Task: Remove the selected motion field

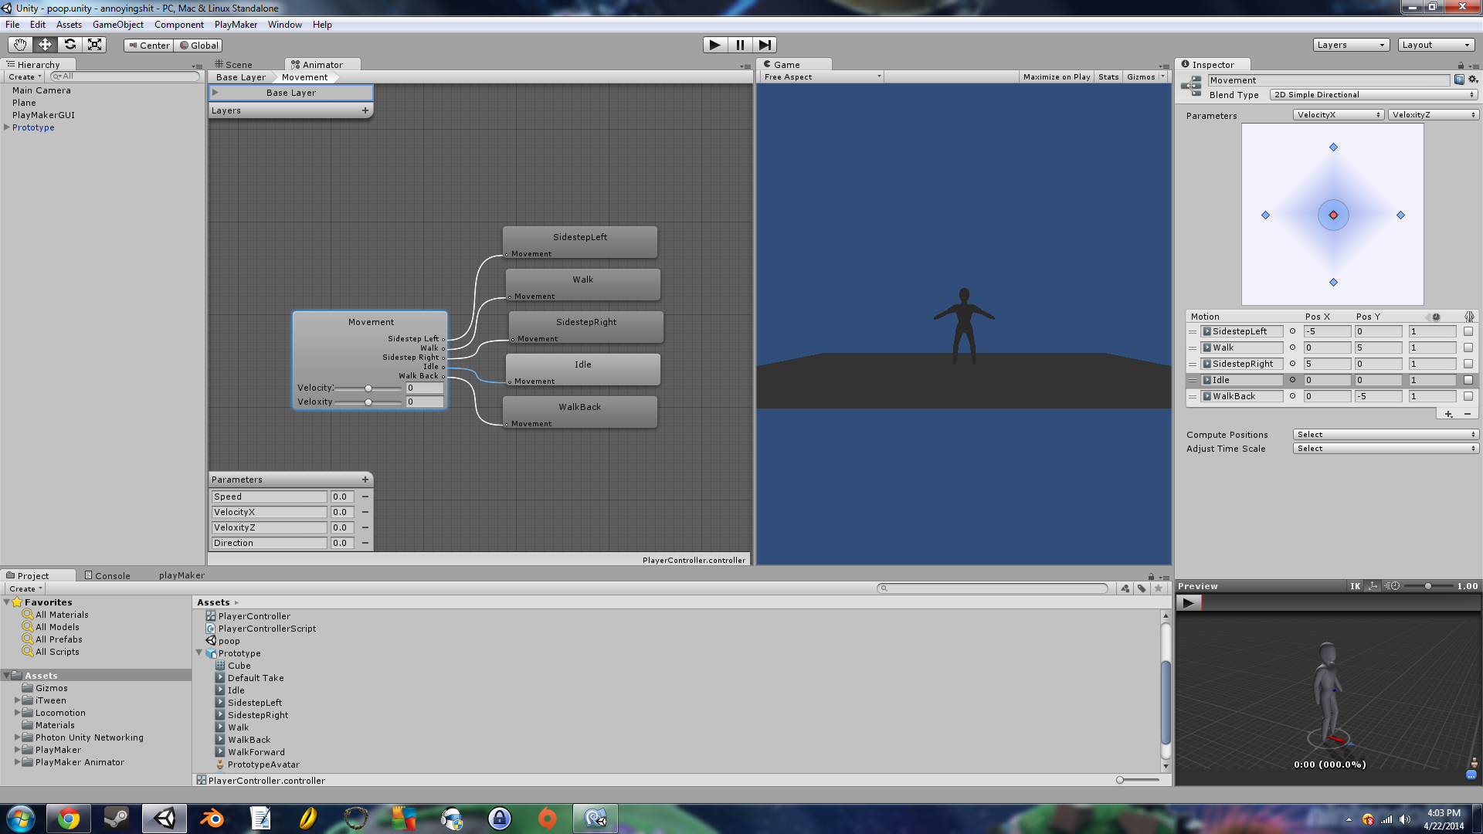Action: (x=1468, y=415)
